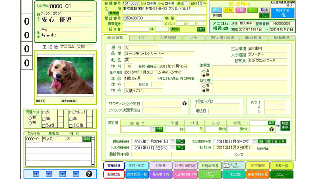This screenshot has height=179, width=316.
Task: Click 履歴更新 button
Action: tap(285, 126)
